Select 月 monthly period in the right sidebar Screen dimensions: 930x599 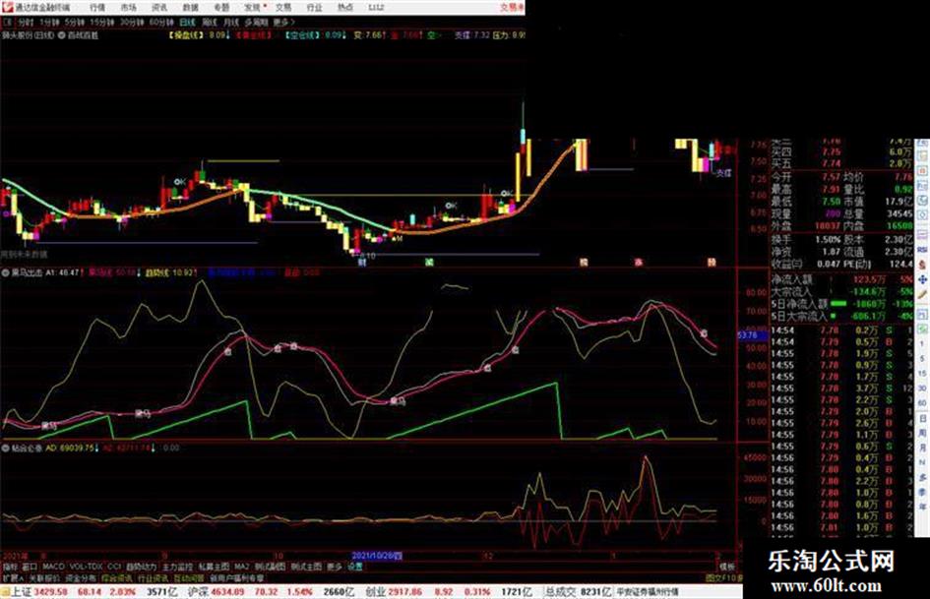(922, 449)
